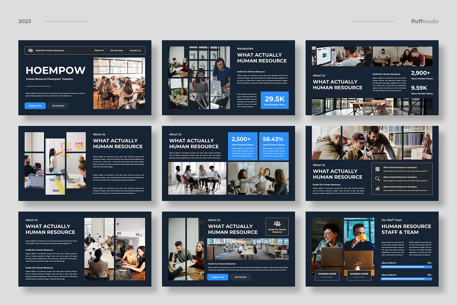Click the grid table icon above magnifier
This screenshot has height=305, width=457.
(377, 169)
